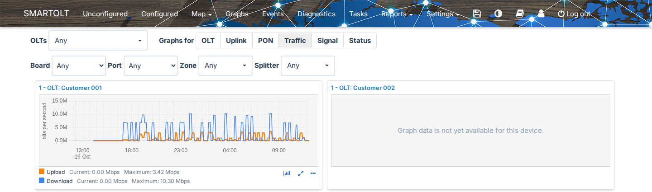Open the Port dropdown
The height and width of the screenshot is (192, 652).
click(x=150, y=66)
